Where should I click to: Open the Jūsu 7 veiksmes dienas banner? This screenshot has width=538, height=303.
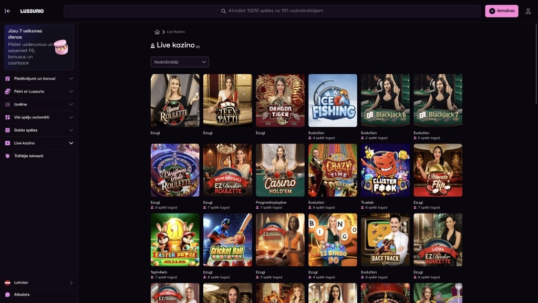click(39, 47)
